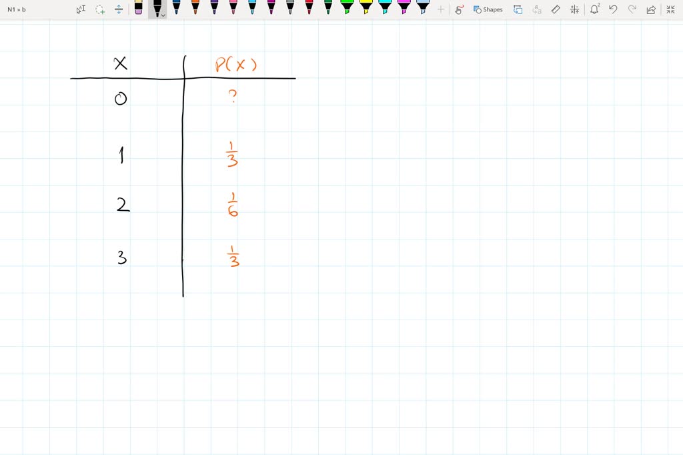Click the zoom-to-fit icon
Image resolution: width=683 pixels, height=455 pixels.
click(669, 9)
